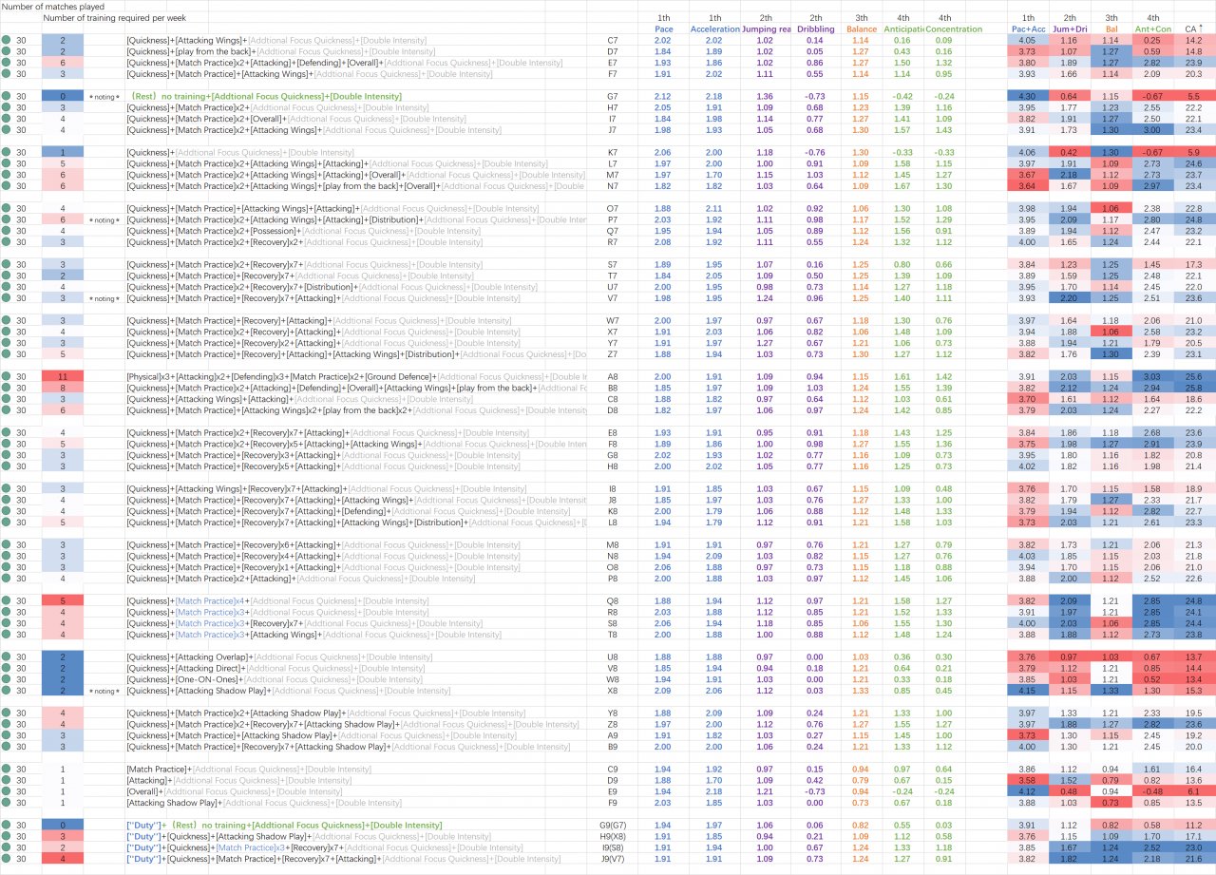
Task: Click the green dot in row O7
Action: [6, 209]
